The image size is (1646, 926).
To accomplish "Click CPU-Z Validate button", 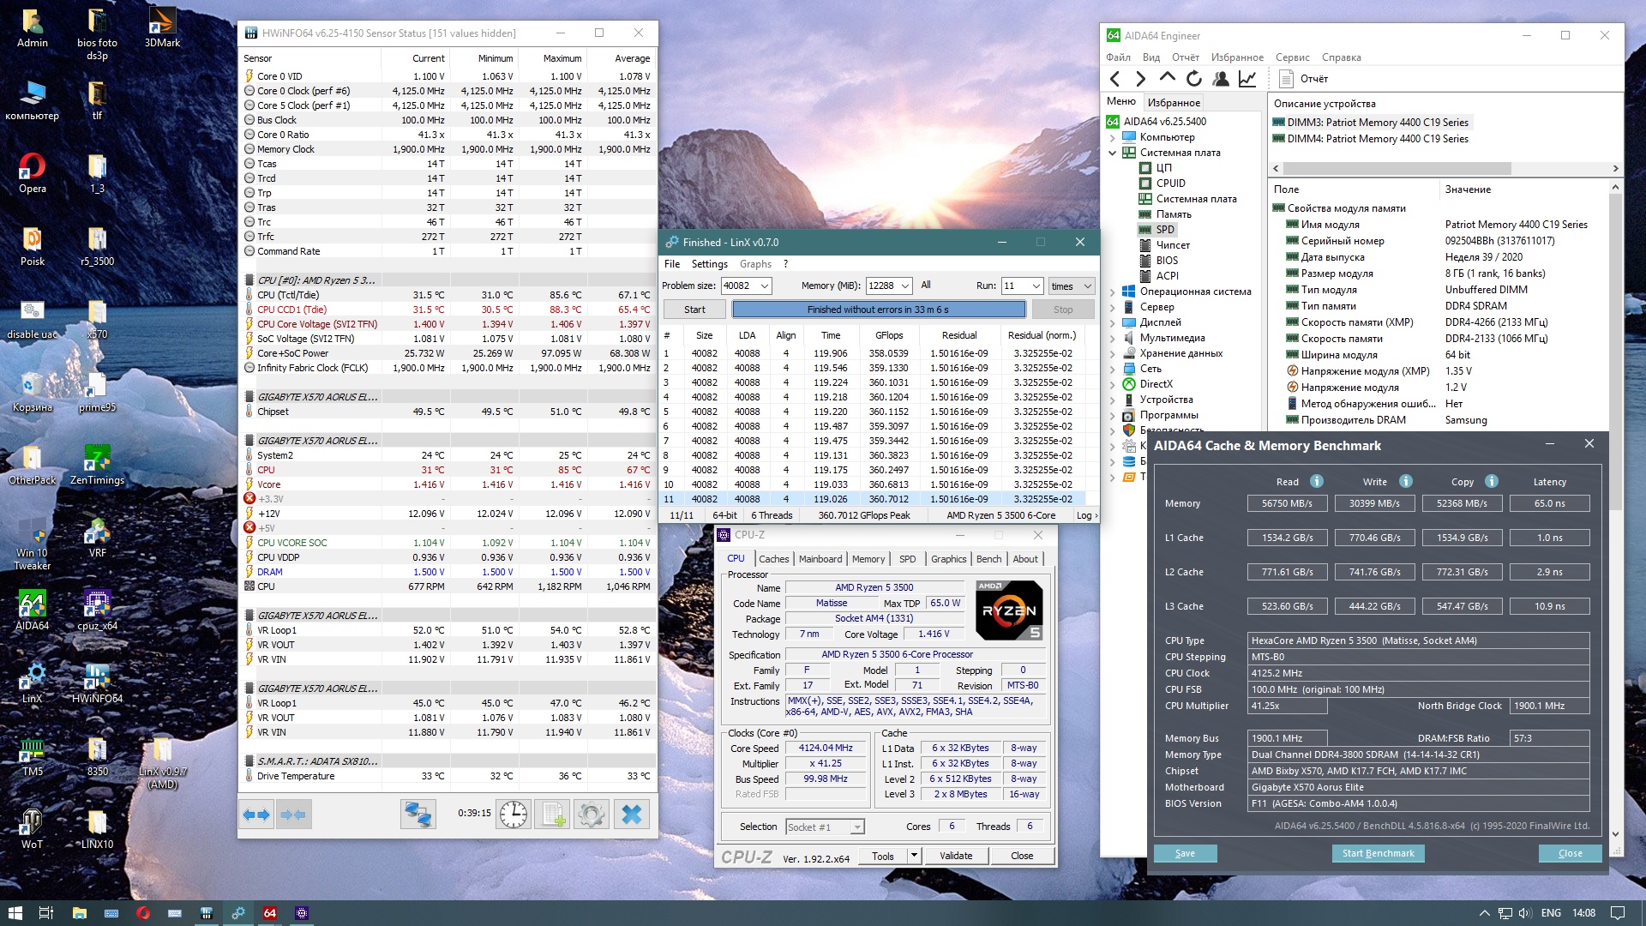I will tap(955, 856).
